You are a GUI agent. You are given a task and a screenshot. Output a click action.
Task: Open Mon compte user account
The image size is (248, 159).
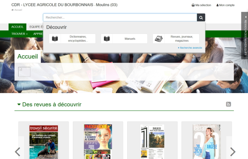coord(226,5)
